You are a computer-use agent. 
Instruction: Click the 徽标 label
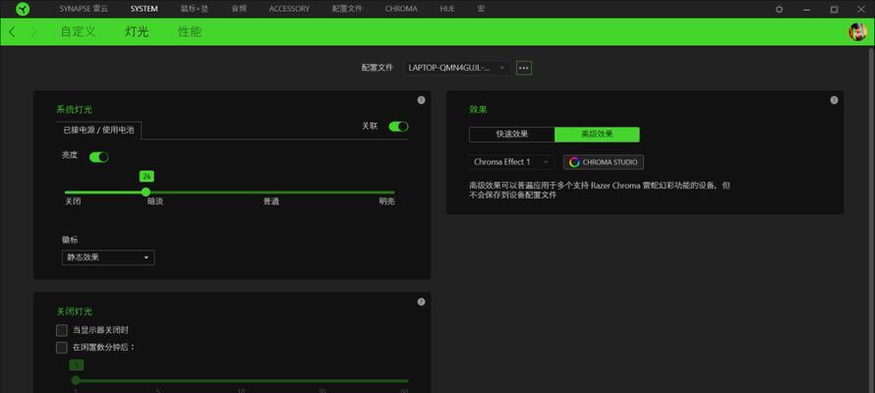pyautogui.click(x=70, y=240)
